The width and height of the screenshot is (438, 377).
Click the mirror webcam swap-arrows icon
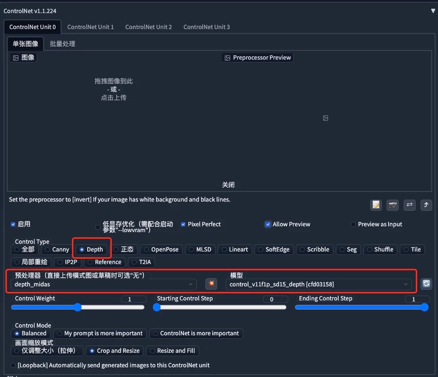click(x=409, y=205)
